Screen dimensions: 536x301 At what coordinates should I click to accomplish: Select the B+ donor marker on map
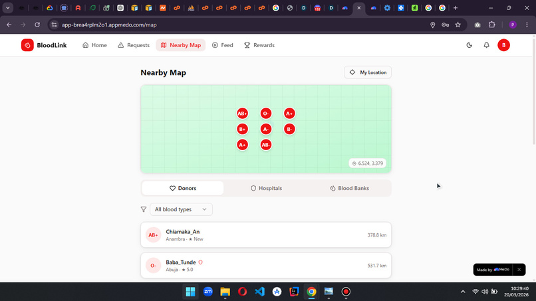pos(242,129)
